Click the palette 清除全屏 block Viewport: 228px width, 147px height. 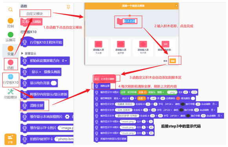(x=33, y=105)
